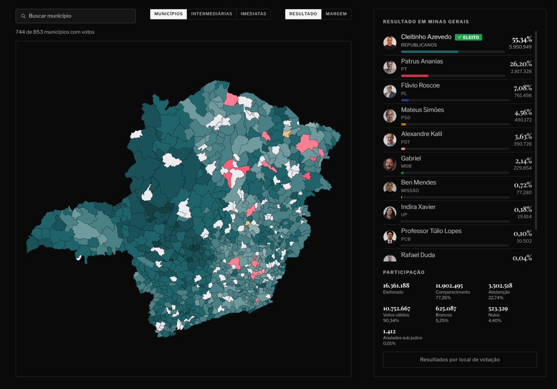This screenshot has height=389, width=557.
Task: Open Alexandre Kalil's candidate photo
Action: tap(390, 140)
